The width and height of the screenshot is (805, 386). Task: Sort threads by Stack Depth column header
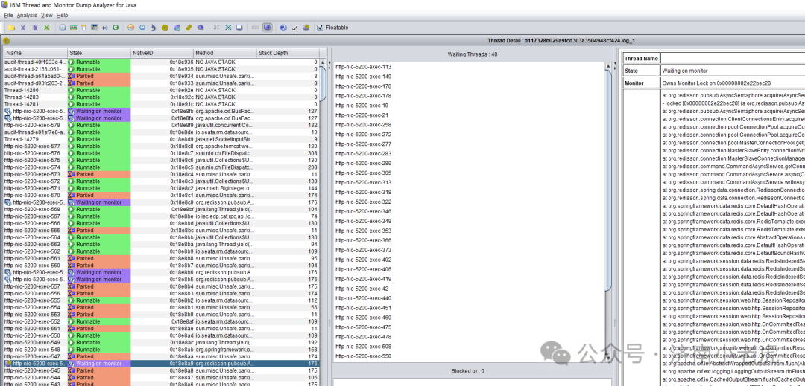[x=288, y=53]
